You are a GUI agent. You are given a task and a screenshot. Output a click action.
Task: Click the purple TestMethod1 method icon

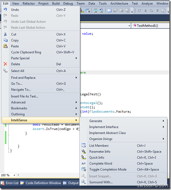point(135,26)
